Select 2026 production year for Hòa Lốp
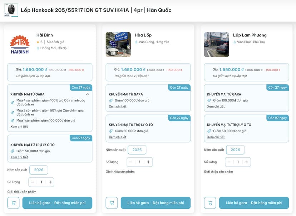This screenshot has width=296, height=216. pos(137,150)
